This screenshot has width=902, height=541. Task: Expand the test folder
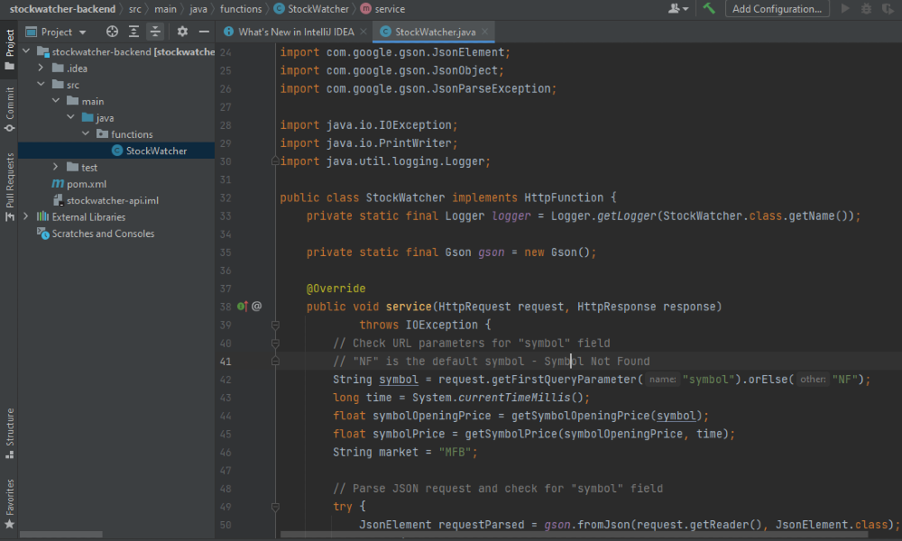tap(55, 168)
